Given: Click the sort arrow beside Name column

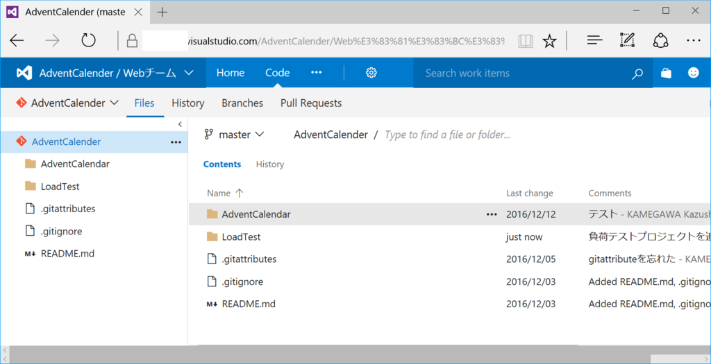Looking at the screenshot, I should pos(240,193).
